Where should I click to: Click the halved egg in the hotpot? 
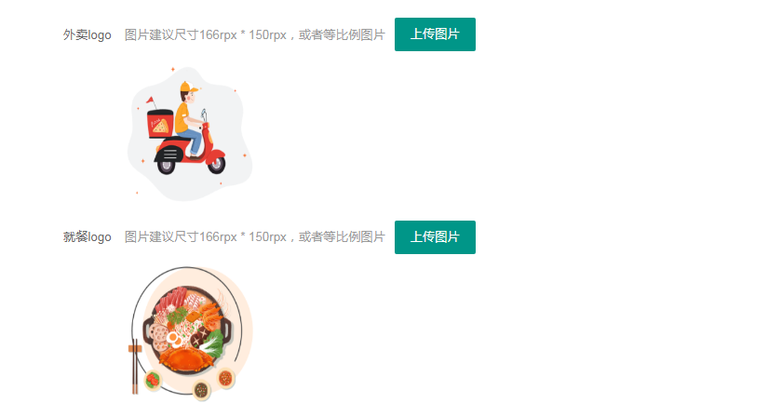[174, 338]
